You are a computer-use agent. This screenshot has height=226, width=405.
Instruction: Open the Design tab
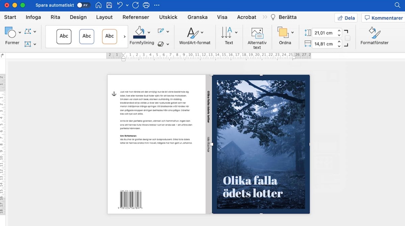78,17
